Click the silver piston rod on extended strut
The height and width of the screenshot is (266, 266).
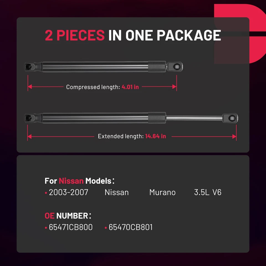194,118
